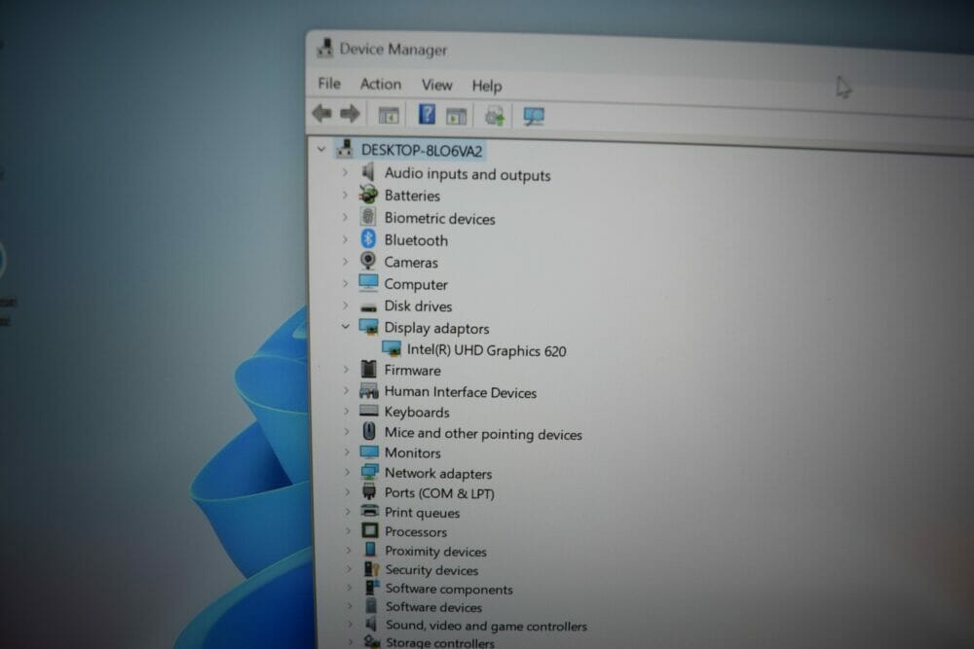Click the Forward arrow toolbar icon
The image size is (974, 649).
(x=351, y=113)
